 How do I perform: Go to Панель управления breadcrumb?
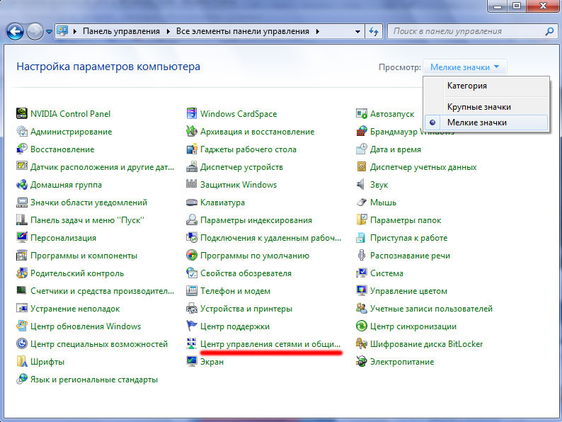(x=121, y=31)
